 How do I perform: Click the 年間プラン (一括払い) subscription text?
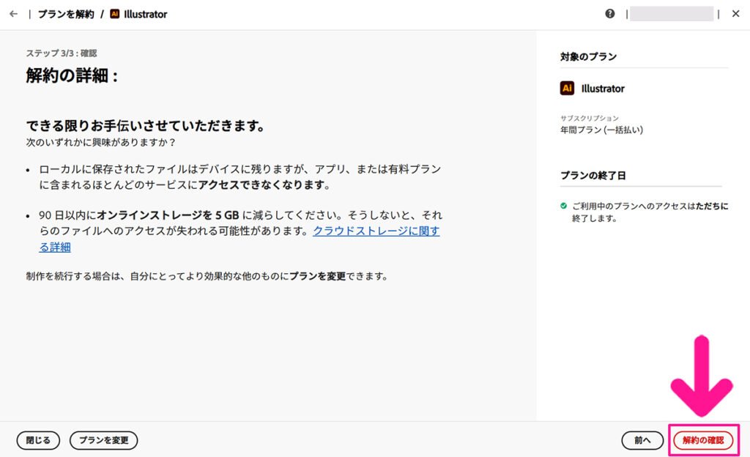click(601, 130)
